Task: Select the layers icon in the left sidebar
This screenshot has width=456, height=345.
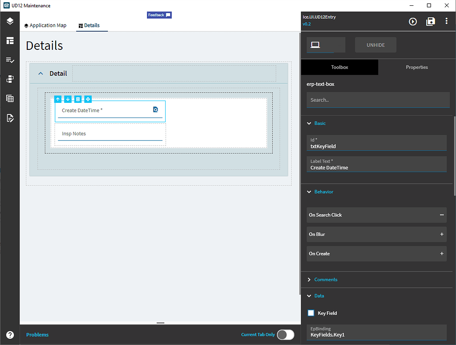Action: [x=10, y=20]
